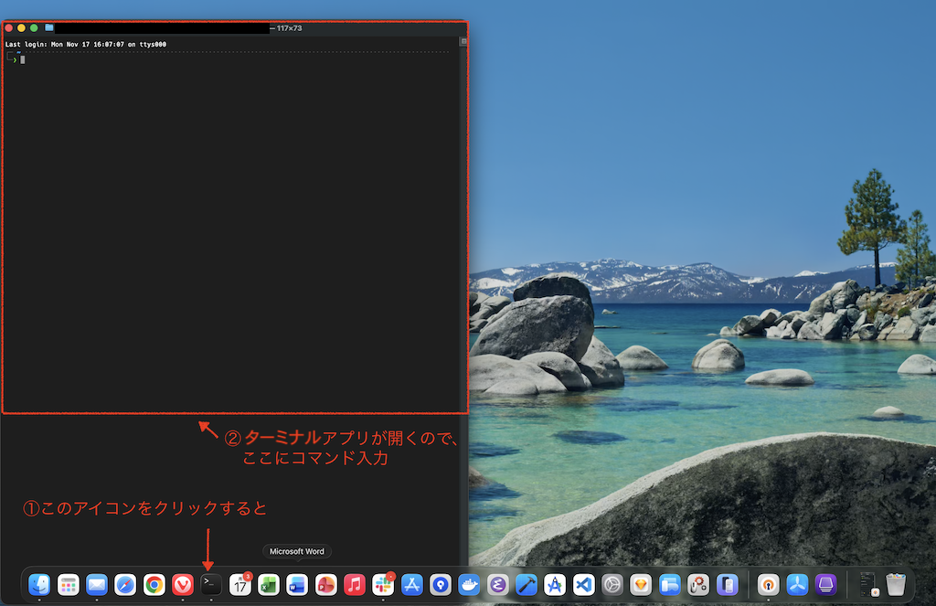Click the folder proxy icon in Terminal title bar

pyautogui.click(x=49, y=28)
